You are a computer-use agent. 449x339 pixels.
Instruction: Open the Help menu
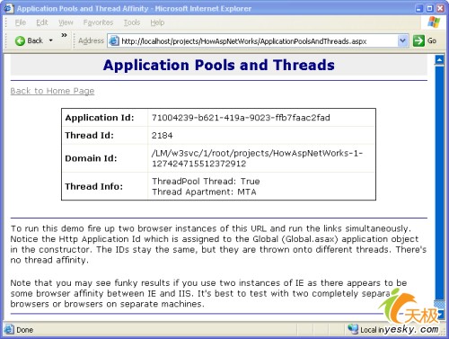[157, 22]
